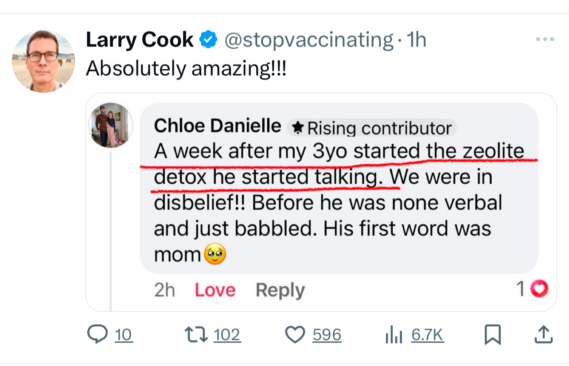The height and width of the screenshot is (366, 569).
Task: Bookmark this post
Action: tap(492, 335)
